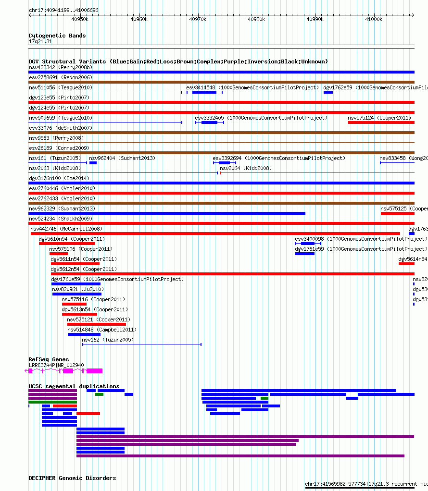
Task: Click dgv3176n100 (Coe2014) label
Action: [x=59, y=178]
